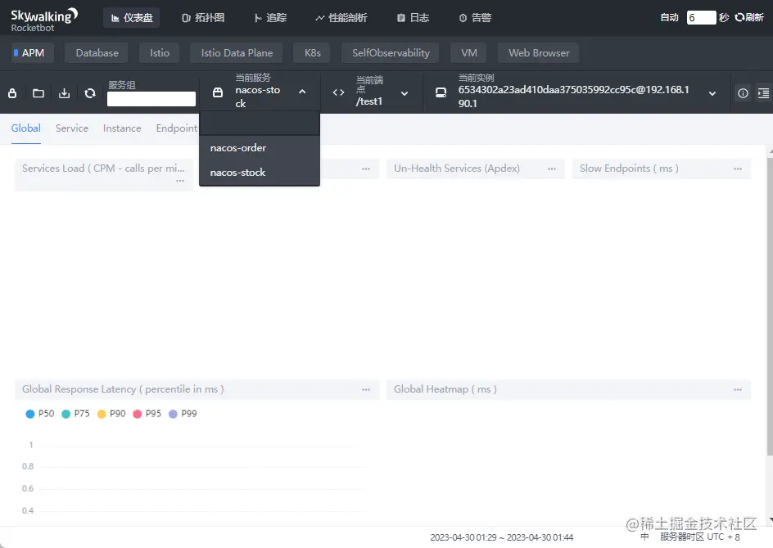This screenshot has height=548, width=773.
Task: Select the K8s dashboard tab
Action: (x=312, y=52)
